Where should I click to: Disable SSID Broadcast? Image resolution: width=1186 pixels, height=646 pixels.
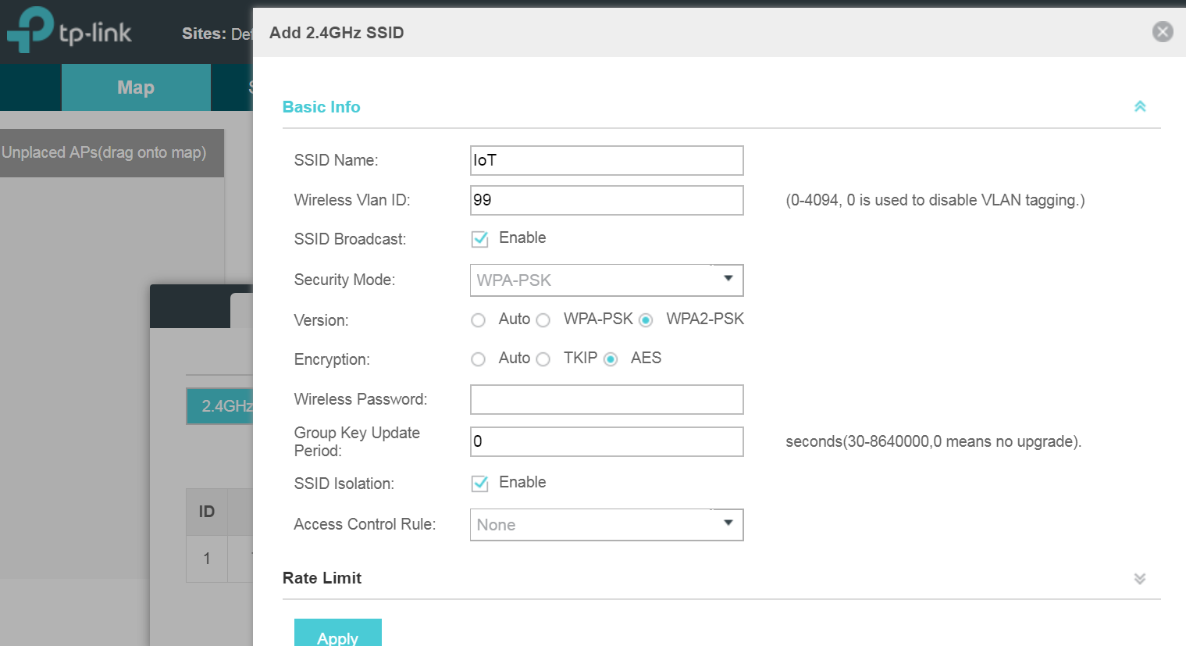479,239
